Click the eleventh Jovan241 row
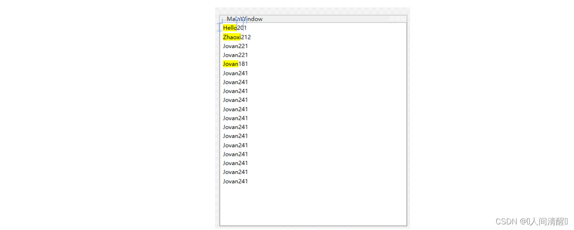Image resolution: width=574 pixels, height=230 pixels. [x=235, y=163]
